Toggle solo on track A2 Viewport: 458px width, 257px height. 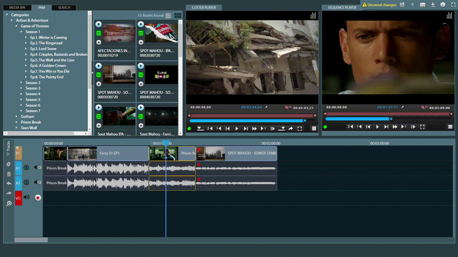26,182
